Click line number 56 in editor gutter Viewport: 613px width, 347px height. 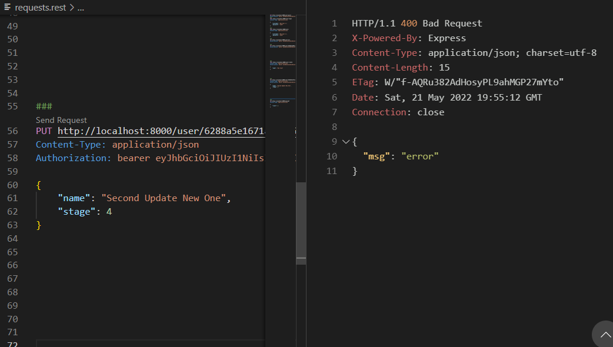tap(12, 131)
